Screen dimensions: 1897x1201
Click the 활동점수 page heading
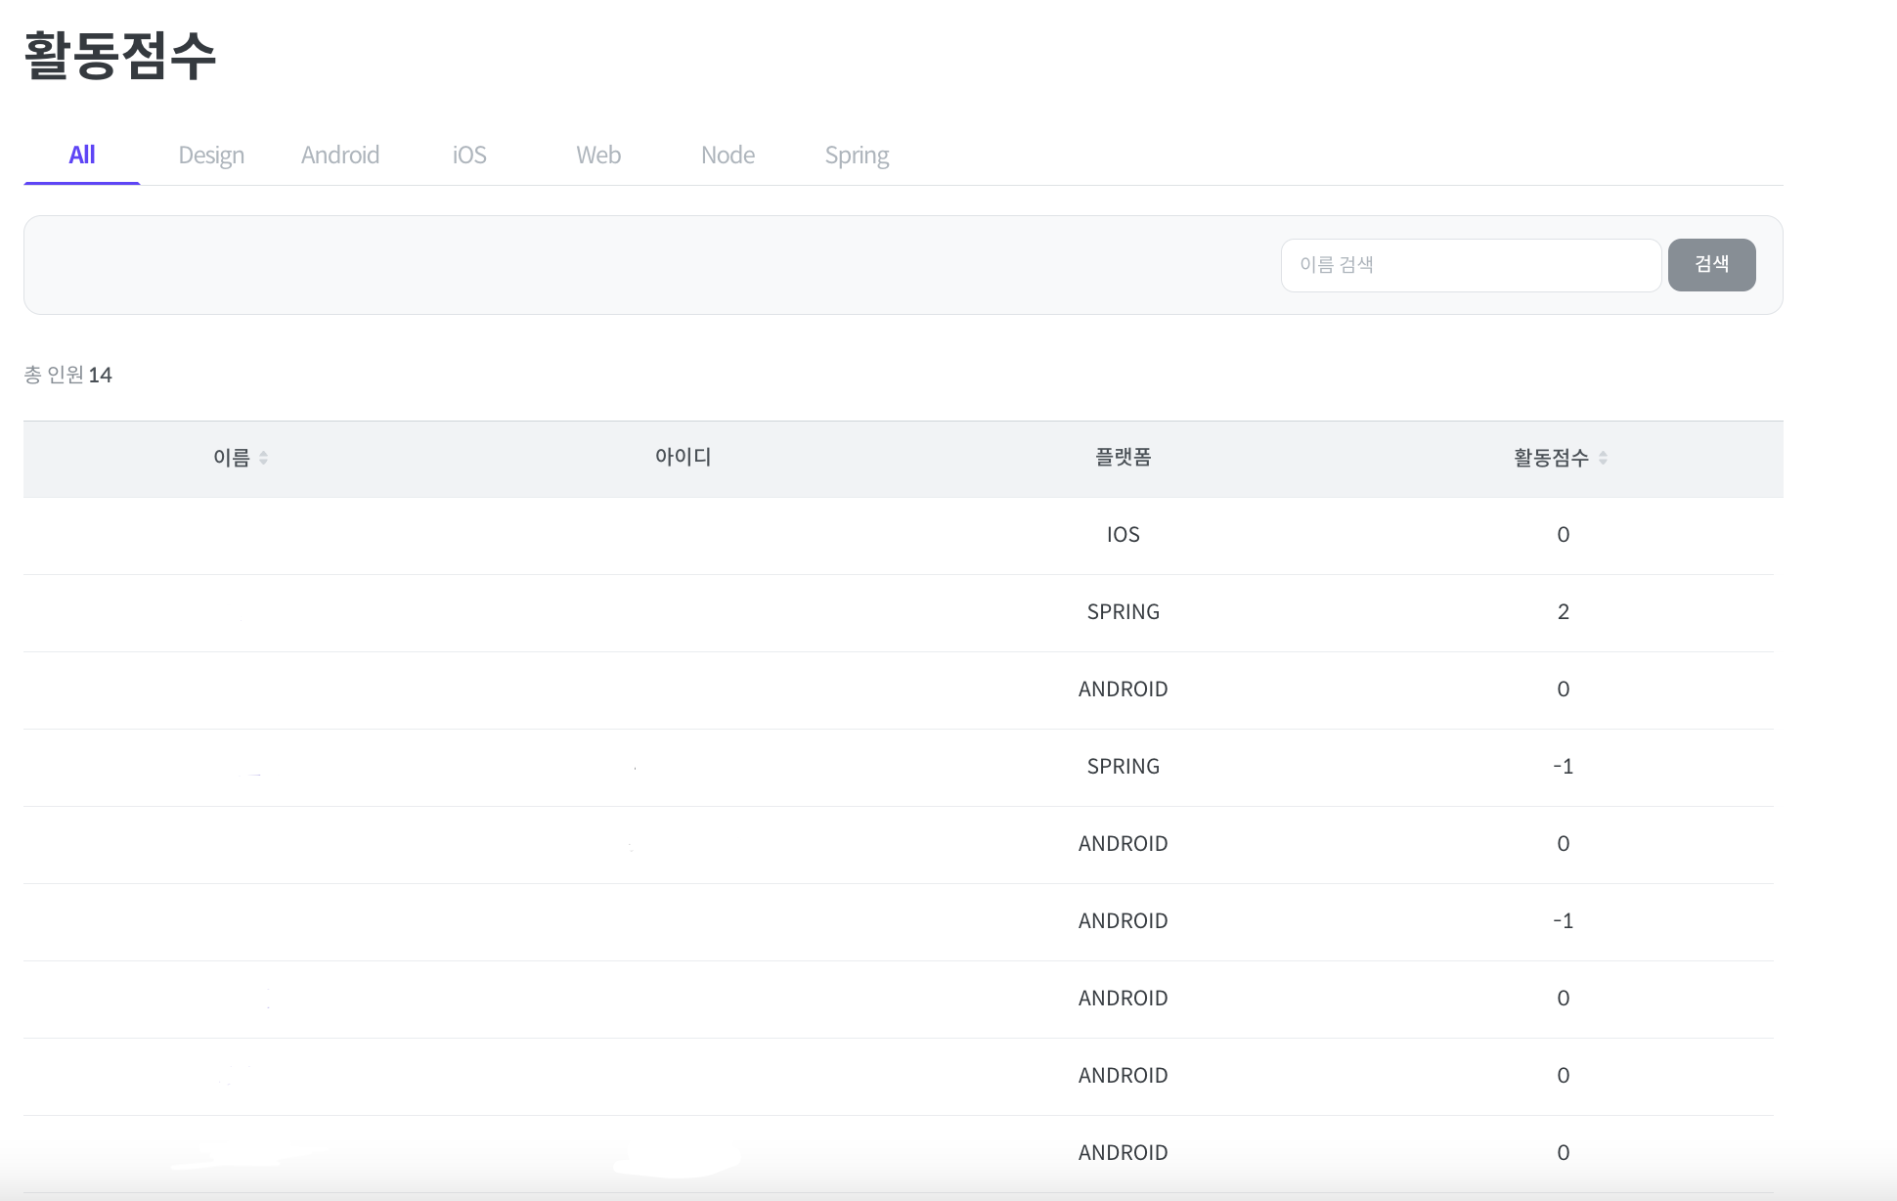point(119,56)
